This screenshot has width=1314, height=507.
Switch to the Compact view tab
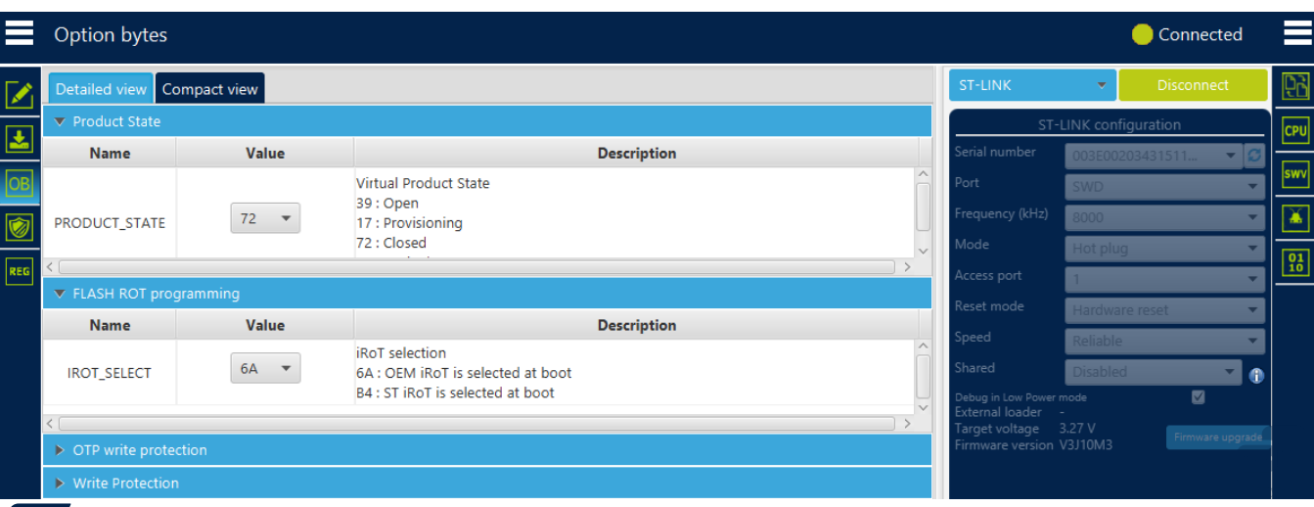[x=210, y=89]
